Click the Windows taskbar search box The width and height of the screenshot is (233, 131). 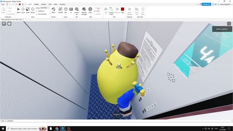27,128
